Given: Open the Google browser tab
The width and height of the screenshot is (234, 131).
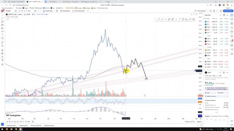Looking at the screenshot, I should [108, 1].
